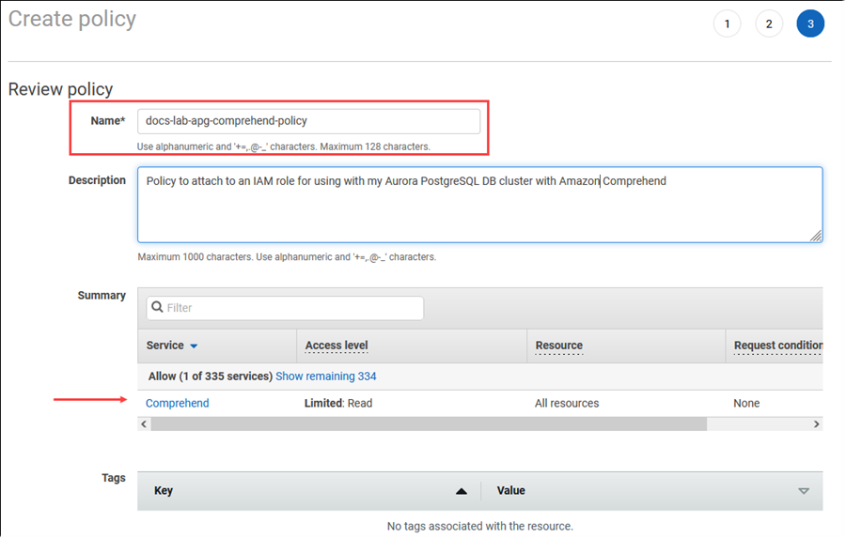Click the magnifier icon in the Filter box
The width and height of the screenshot is (846, 538).
pyautogui.click(x=157, y=308)
